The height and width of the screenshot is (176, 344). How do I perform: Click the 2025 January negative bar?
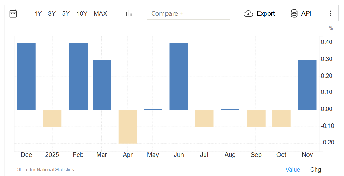coord(52,118)
